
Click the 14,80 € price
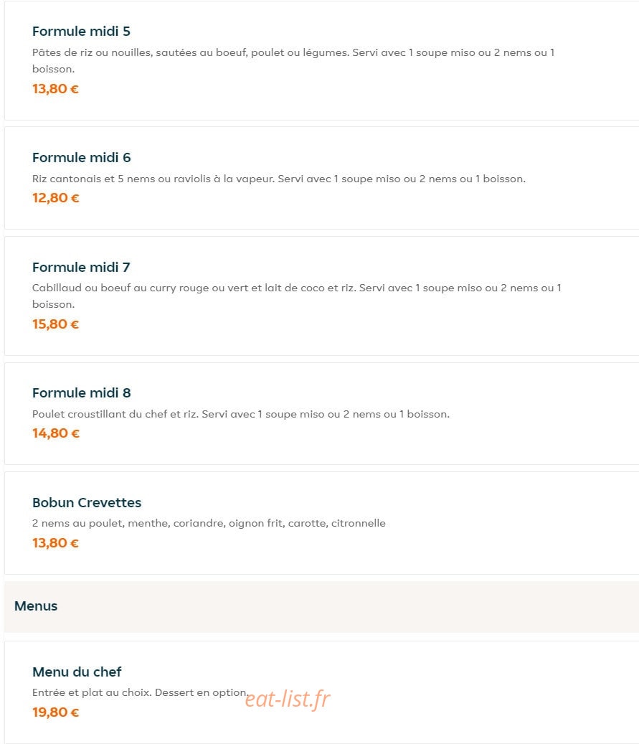pyautogui.click(x=56, y=433)
